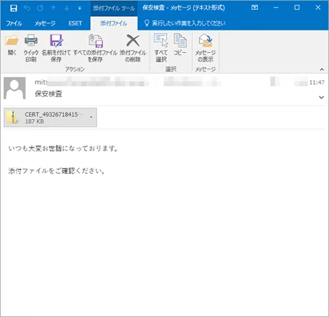
Task: Click the Save icon in quick access toolbar
Action: tap(14, 8)
